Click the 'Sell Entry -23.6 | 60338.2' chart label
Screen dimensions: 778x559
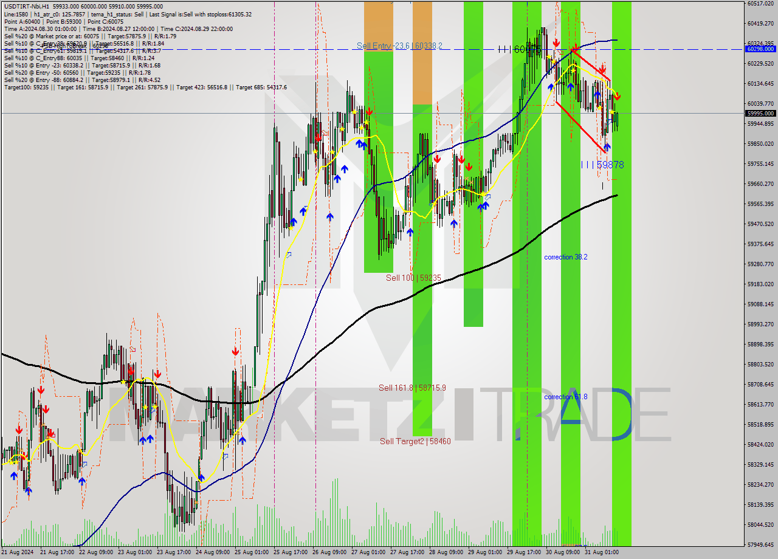(399, 46)
